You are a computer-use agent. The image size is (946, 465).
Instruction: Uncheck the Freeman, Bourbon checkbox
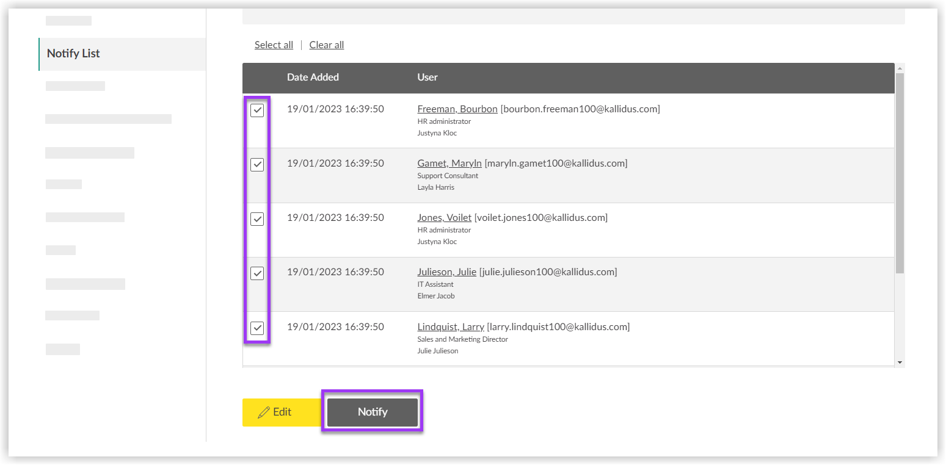coord(257,110)
